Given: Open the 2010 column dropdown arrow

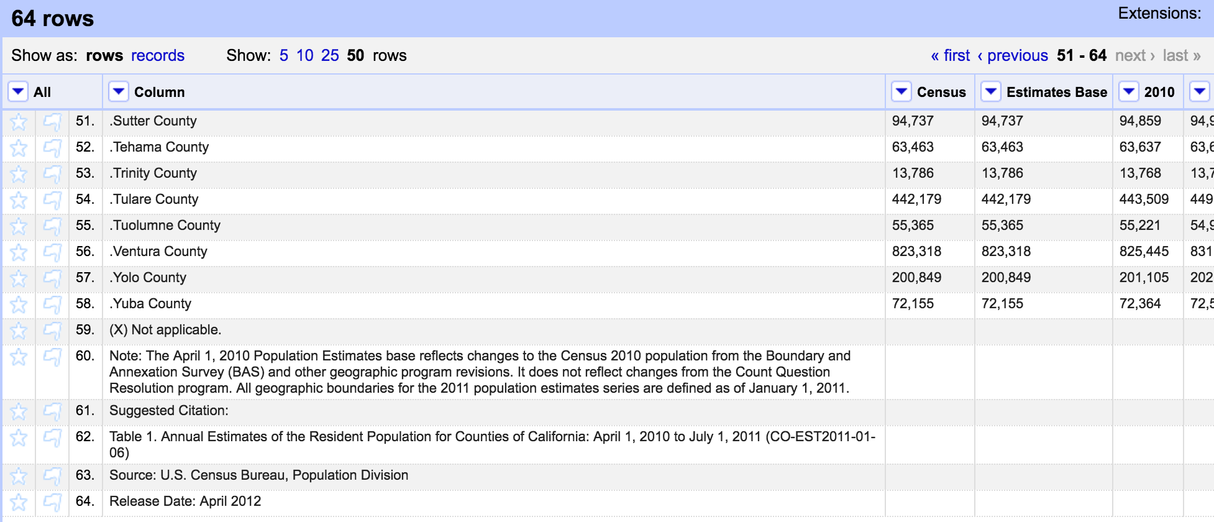Looking at the screenshot, I should click(1128, 92).
